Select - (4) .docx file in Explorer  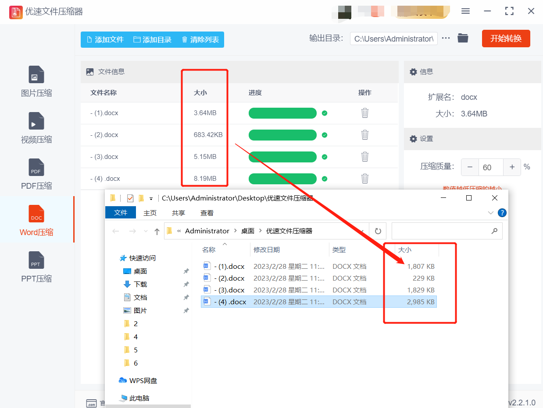(x=318, y=302)
